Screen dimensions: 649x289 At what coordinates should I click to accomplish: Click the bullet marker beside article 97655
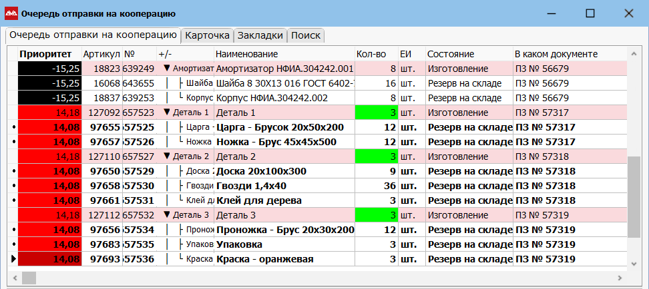12,127
